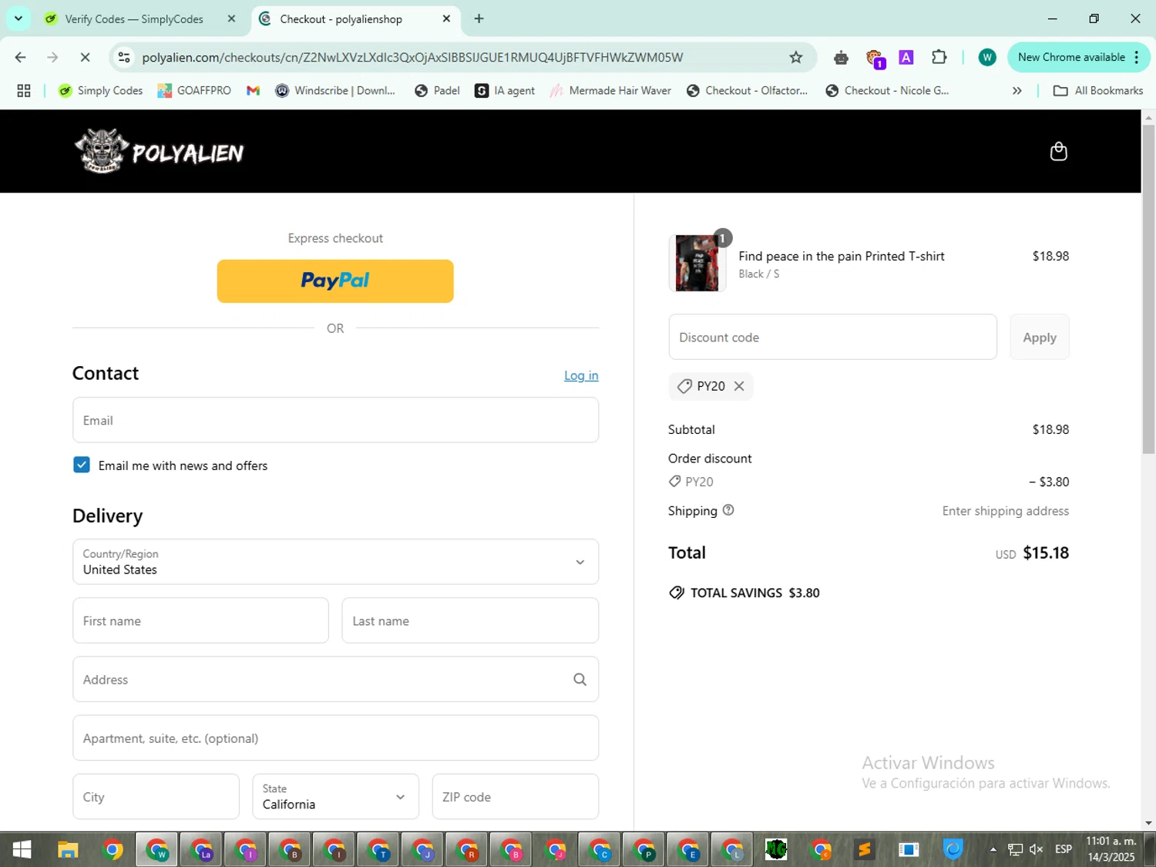The width and height of the screenshot is (1156, 867).
Task: Open the Padel bookmark
Action: coord(437,91)
